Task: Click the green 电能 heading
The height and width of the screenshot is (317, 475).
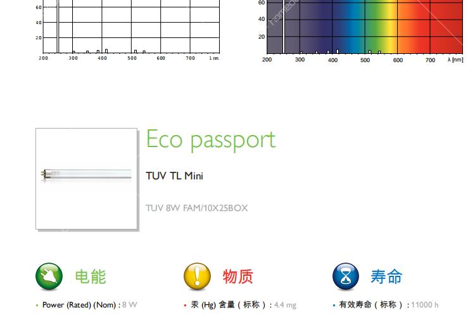Action: click(91, 276)
